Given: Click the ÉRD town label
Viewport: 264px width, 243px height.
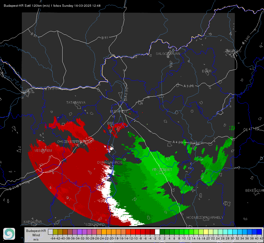Looking at the screenshot, I should tap(111, 123).
